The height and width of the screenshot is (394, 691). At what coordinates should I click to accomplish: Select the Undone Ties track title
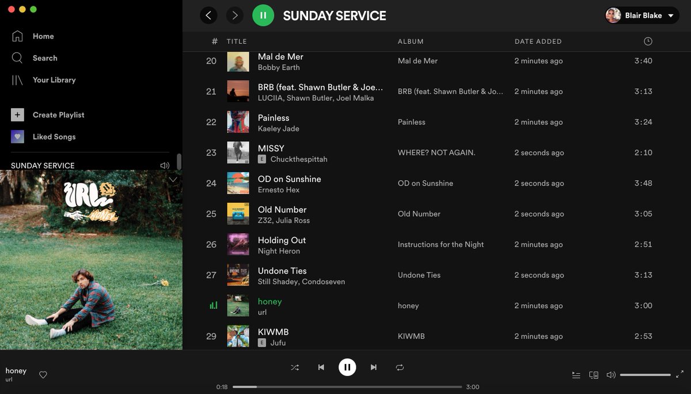(x=282, y=271)
